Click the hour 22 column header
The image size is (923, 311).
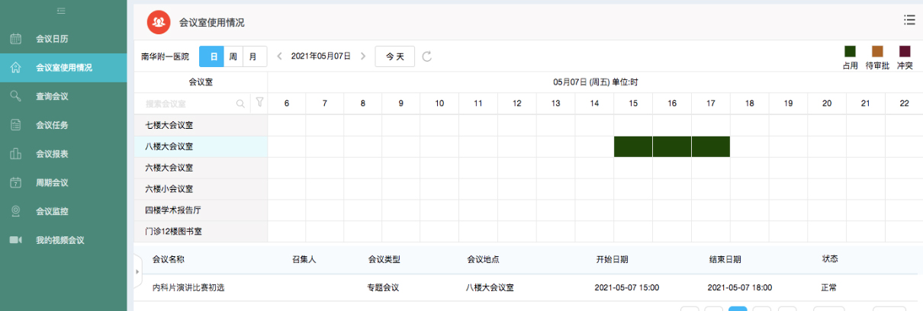click(904, 103)
